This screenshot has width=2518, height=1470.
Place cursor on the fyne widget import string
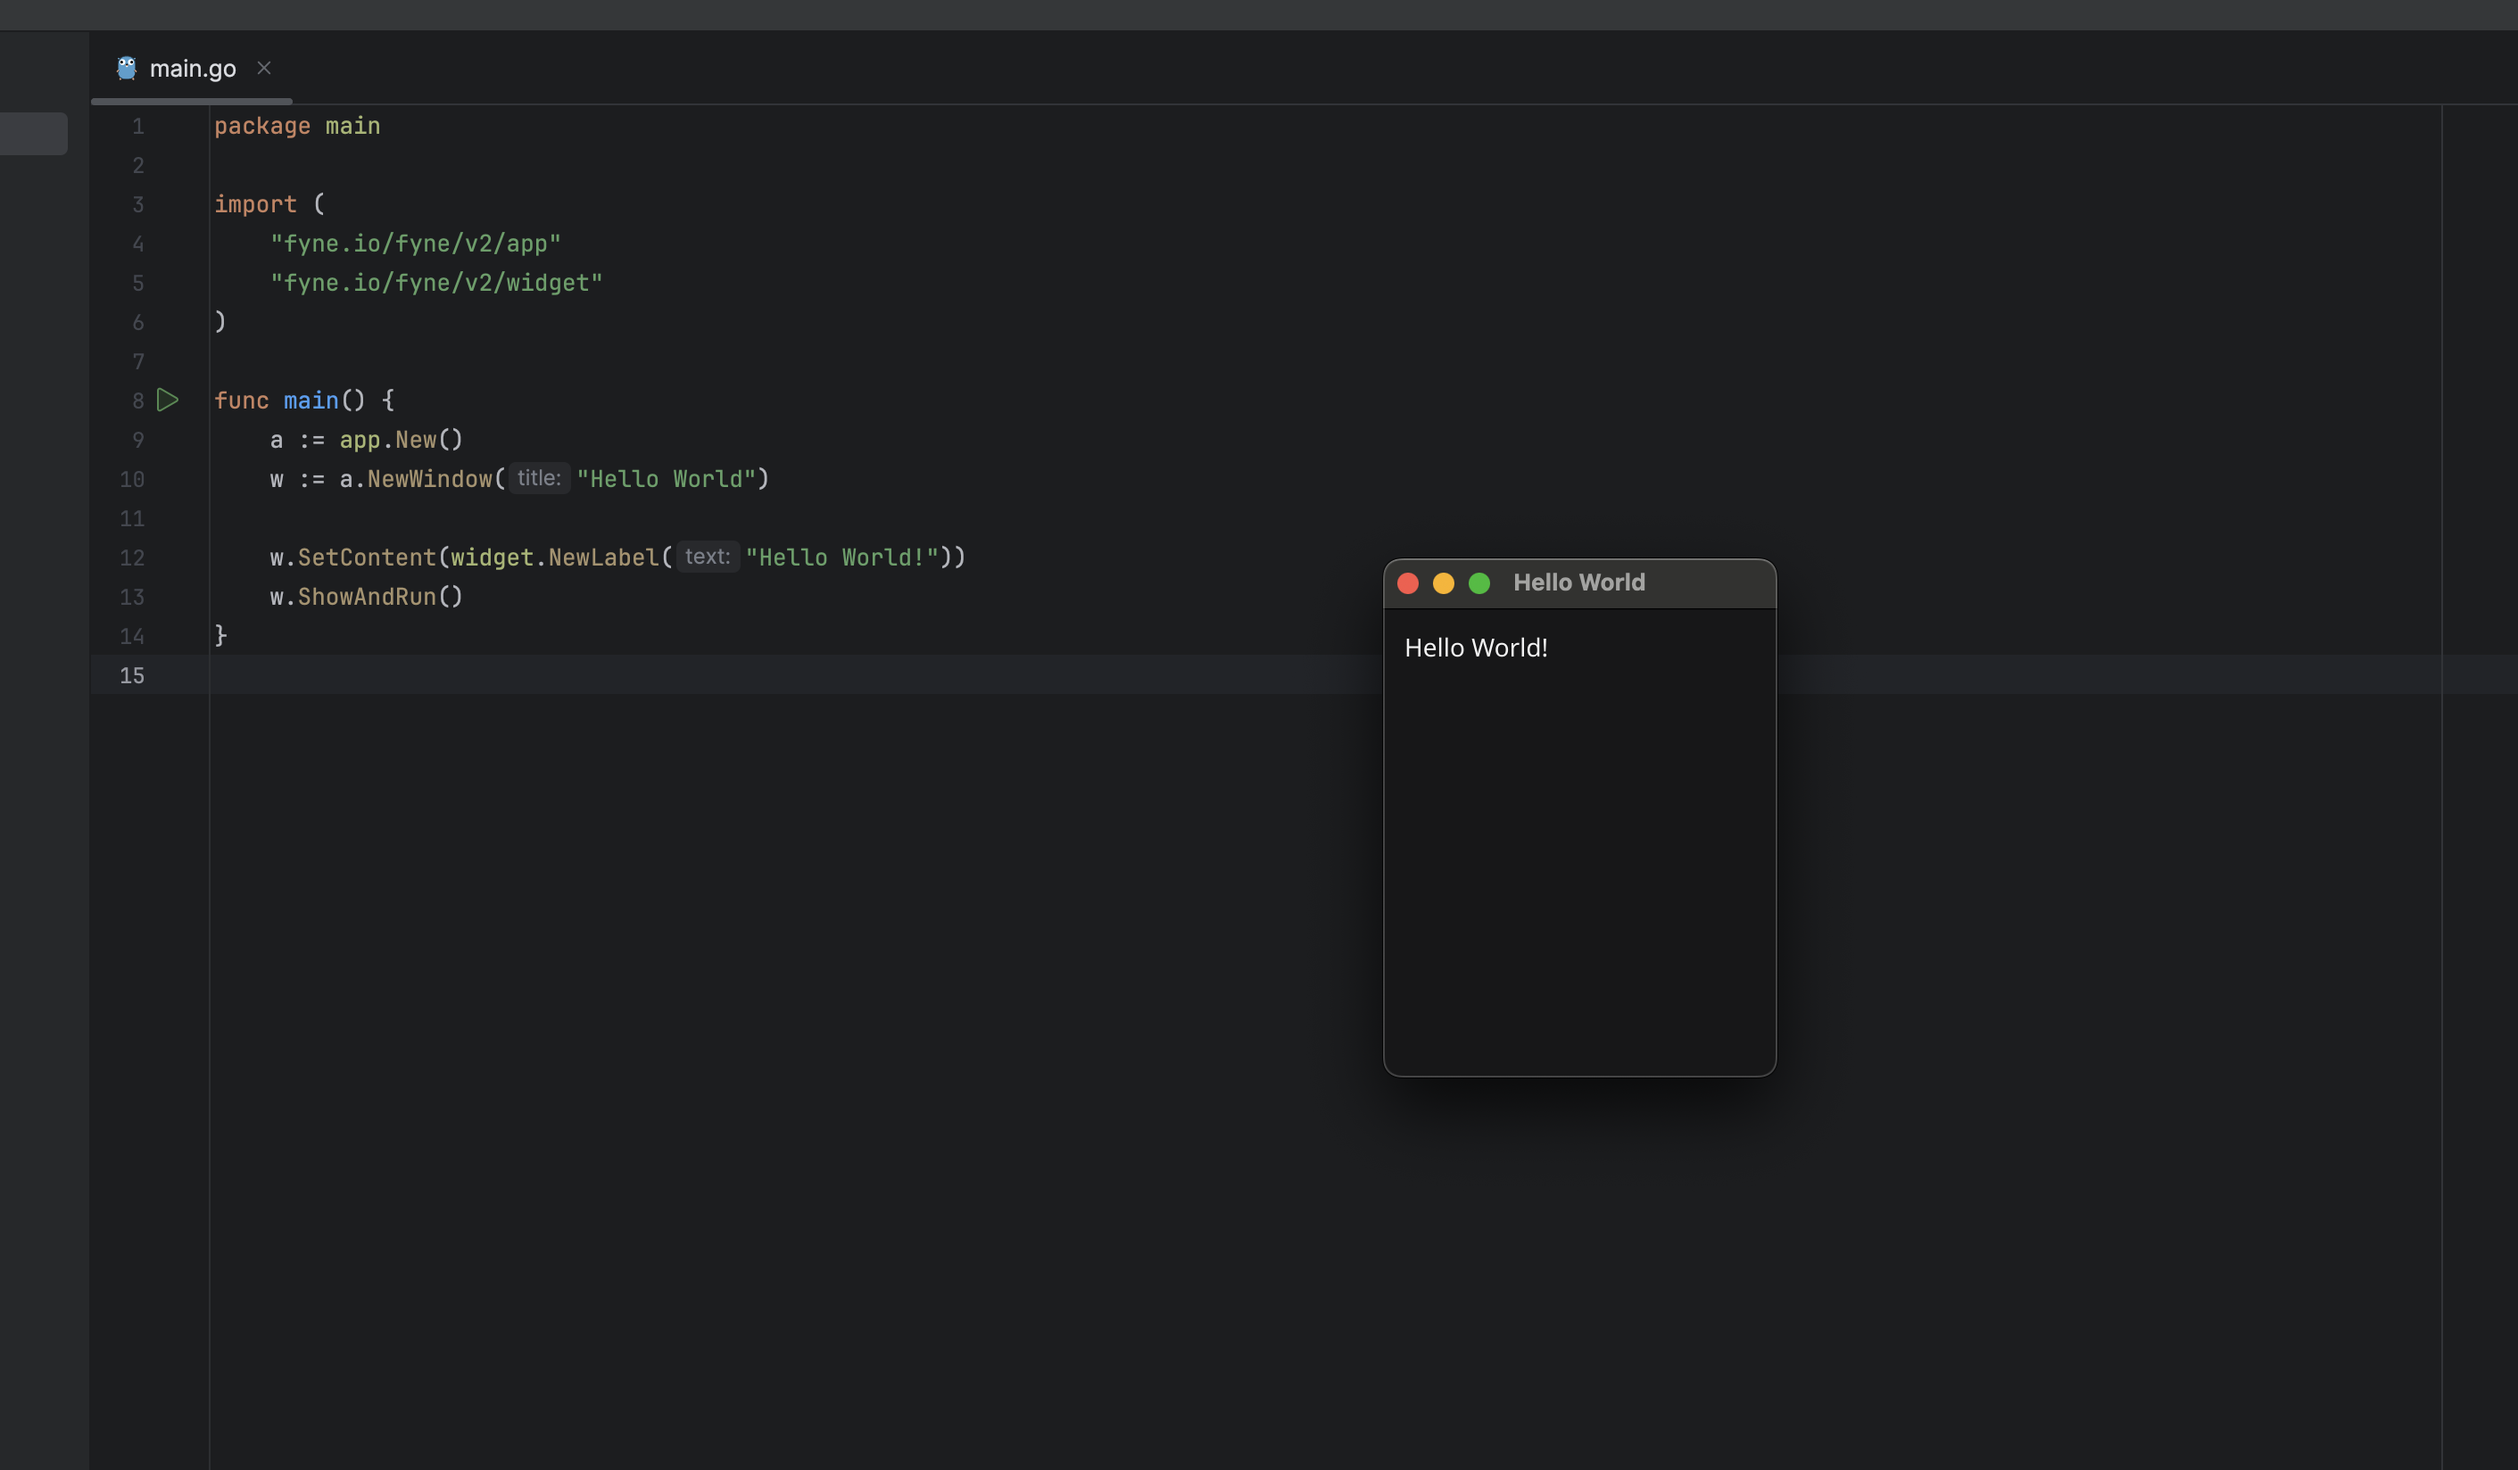tap(436, 284)
